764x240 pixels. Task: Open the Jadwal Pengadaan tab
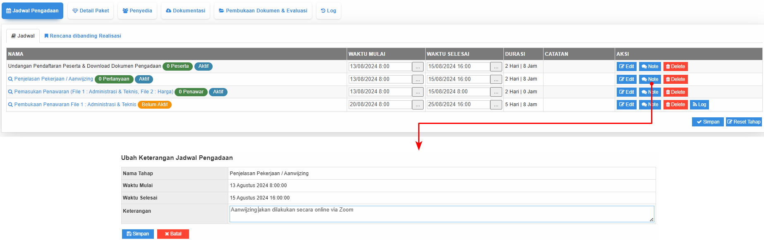point(32,11)
